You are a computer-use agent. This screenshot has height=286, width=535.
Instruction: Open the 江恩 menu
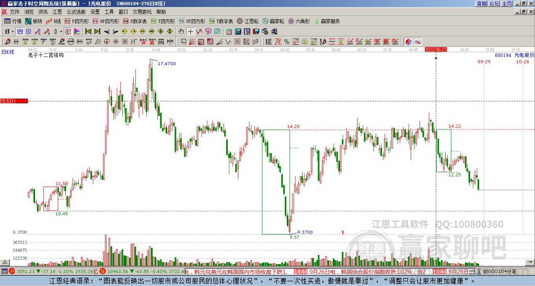coord(57,12)
